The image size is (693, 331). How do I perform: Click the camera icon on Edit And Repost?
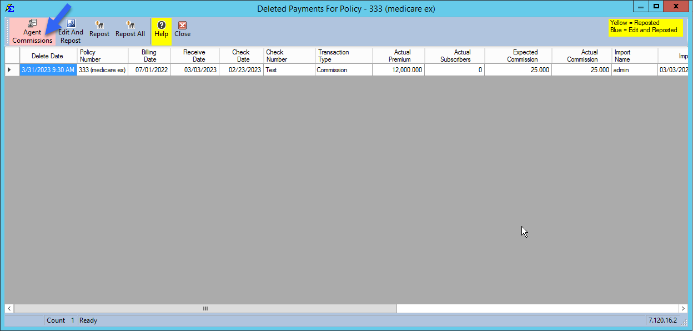pyautogui.click(x=70, y=23)
